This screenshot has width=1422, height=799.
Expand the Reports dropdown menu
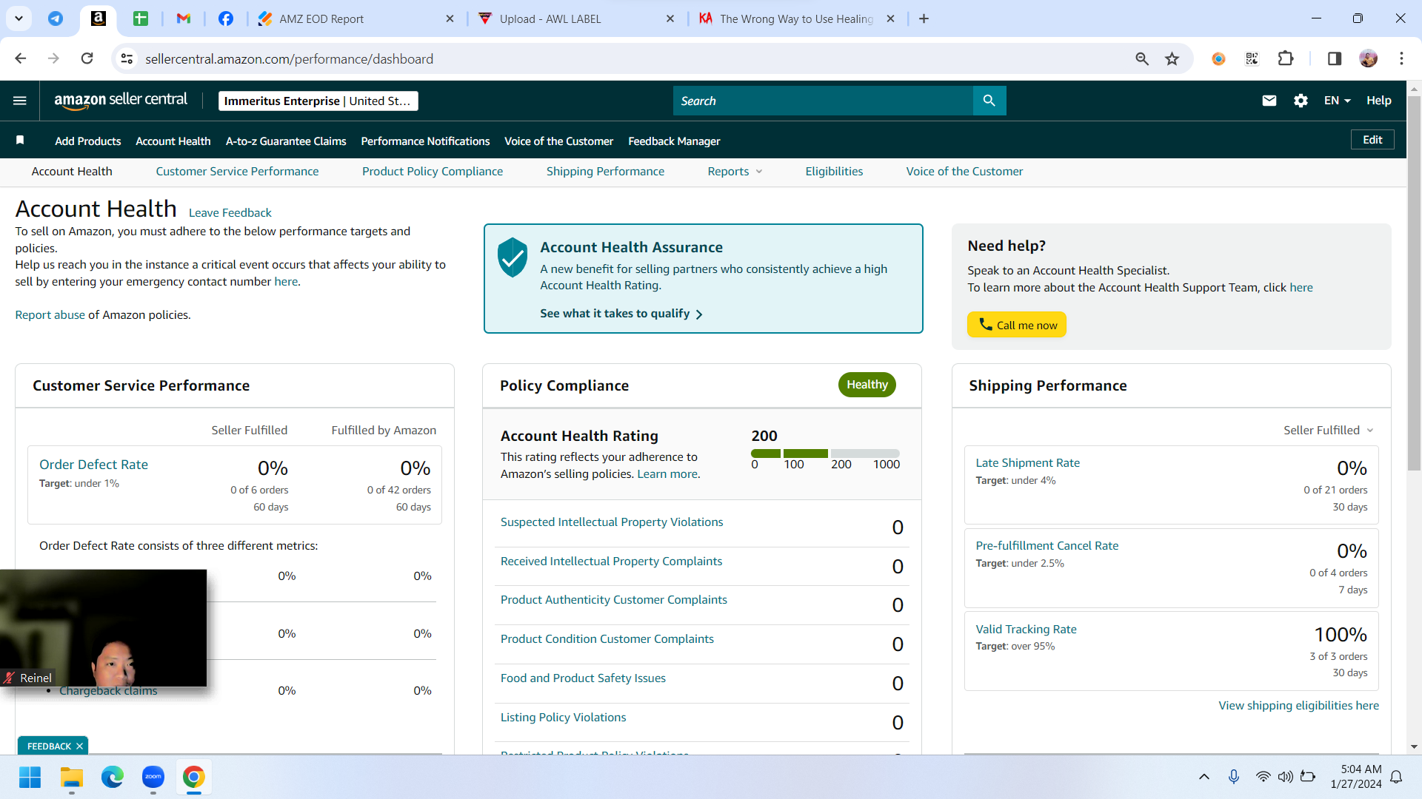pyautogui.click(x=734, y=172)
